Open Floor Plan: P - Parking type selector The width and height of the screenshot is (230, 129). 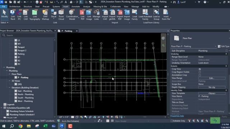(x=193, y=46)
